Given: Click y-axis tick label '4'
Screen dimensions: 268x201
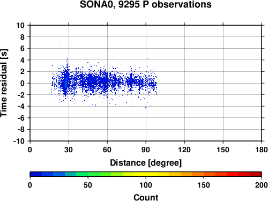Looking at the screenshot, I should [23, 60].
